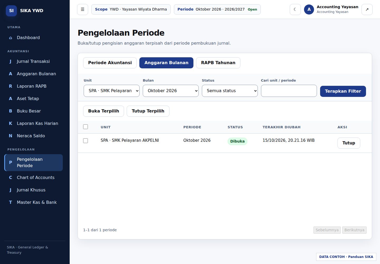Open the Periode selector chip
This screenshot has width=380, height=264.
217,10
